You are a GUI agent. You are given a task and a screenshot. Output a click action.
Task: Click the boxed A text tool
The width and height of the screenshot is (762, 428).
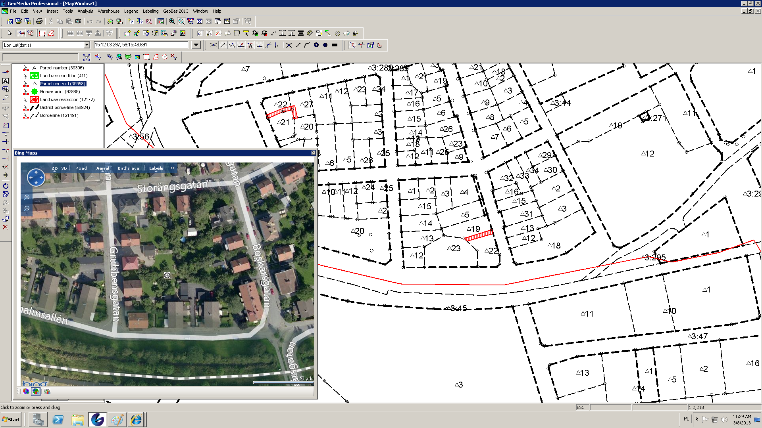point(6,81)
